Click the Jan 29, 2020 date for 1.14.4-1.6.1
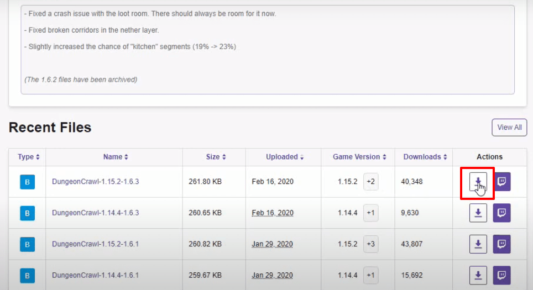The height and width of the screenshot is (290, 533). pos(272,276)
